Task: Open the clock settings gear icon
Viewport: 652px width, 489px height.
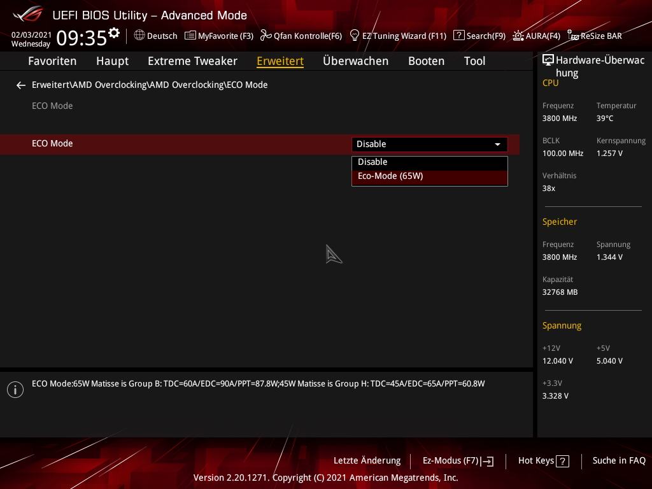Action: (114, 33)
